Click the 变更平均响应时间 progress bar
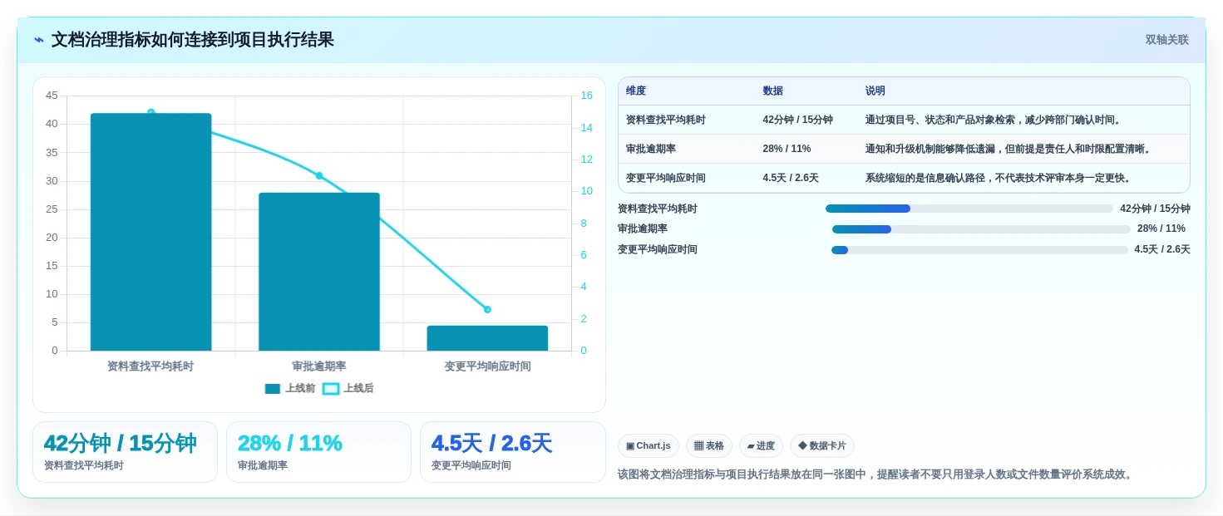 click(979, 250)
